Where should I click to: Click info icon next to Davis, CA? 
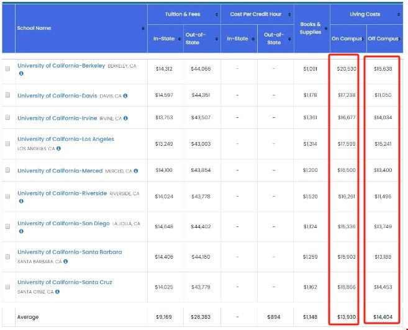pos(125,96)
